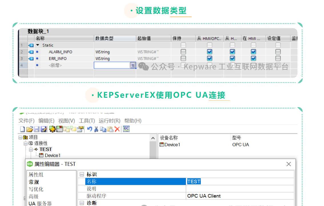The height and width of the screenshot is (206, 324).
Task: Enable the 设定值 checkbox for ERR_INFO
Action: (x=278, y=58)
